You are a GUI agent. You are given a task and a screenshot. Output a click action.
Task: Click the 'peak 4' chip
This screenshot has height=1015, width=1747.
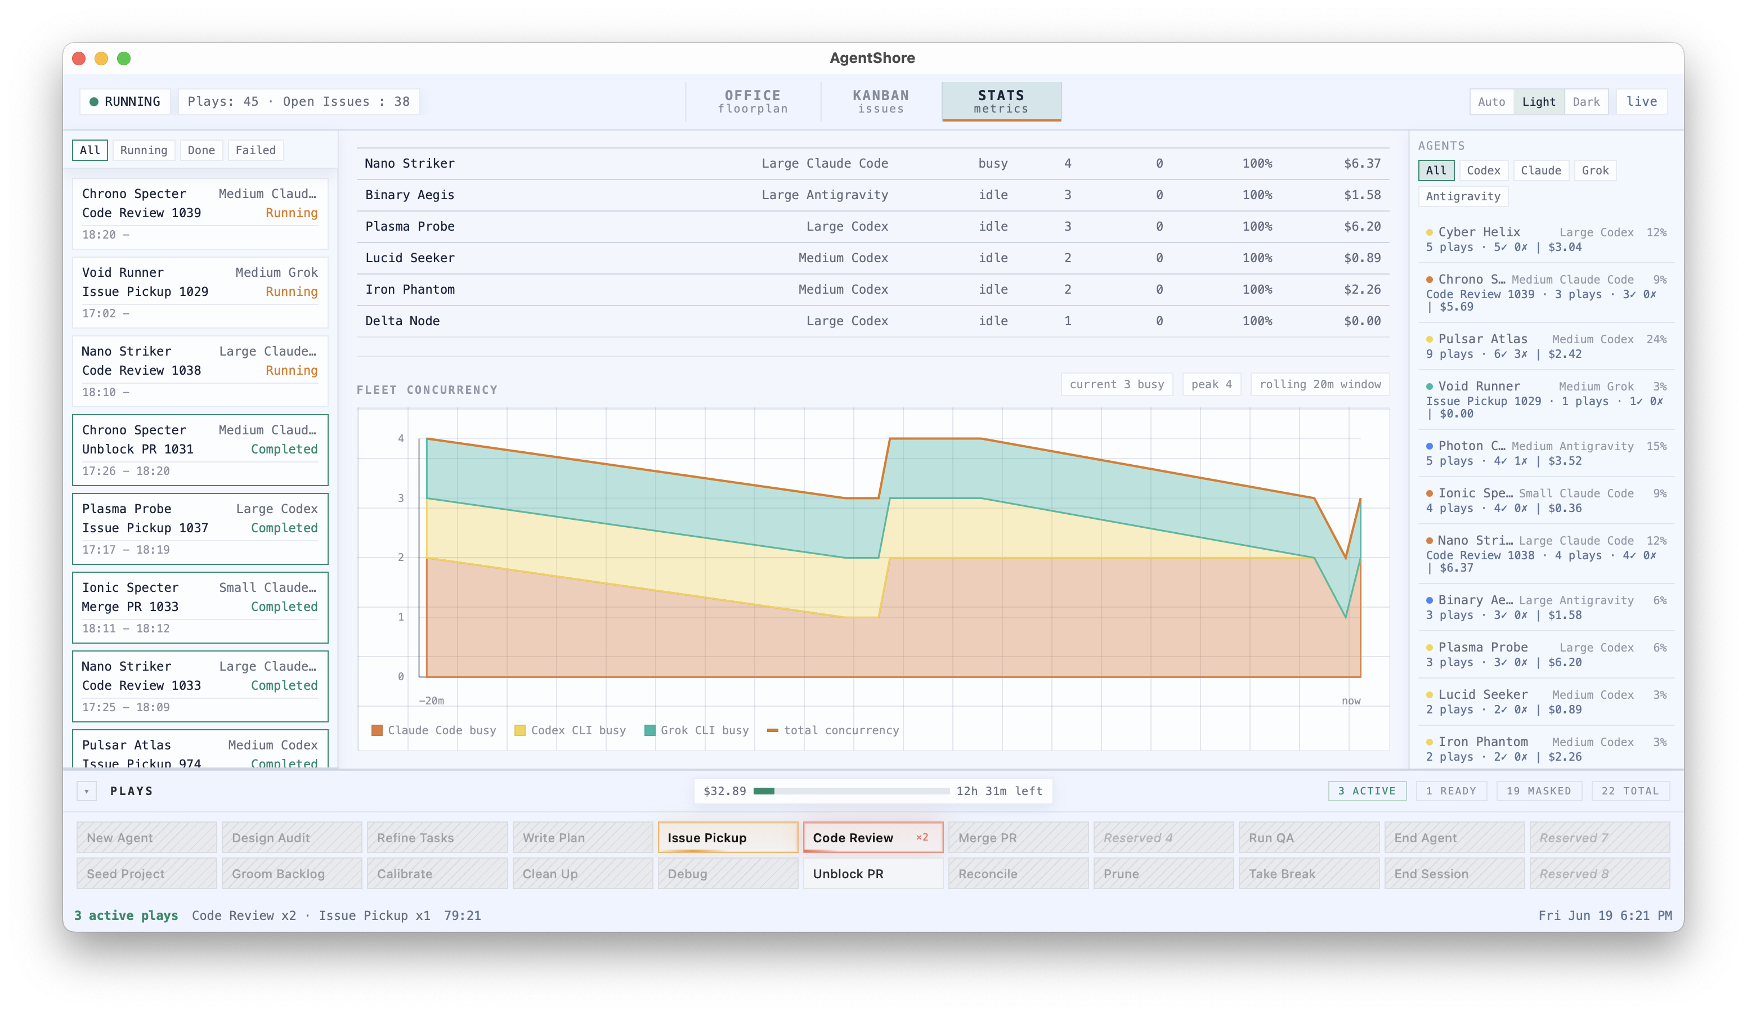(1212, 384)
